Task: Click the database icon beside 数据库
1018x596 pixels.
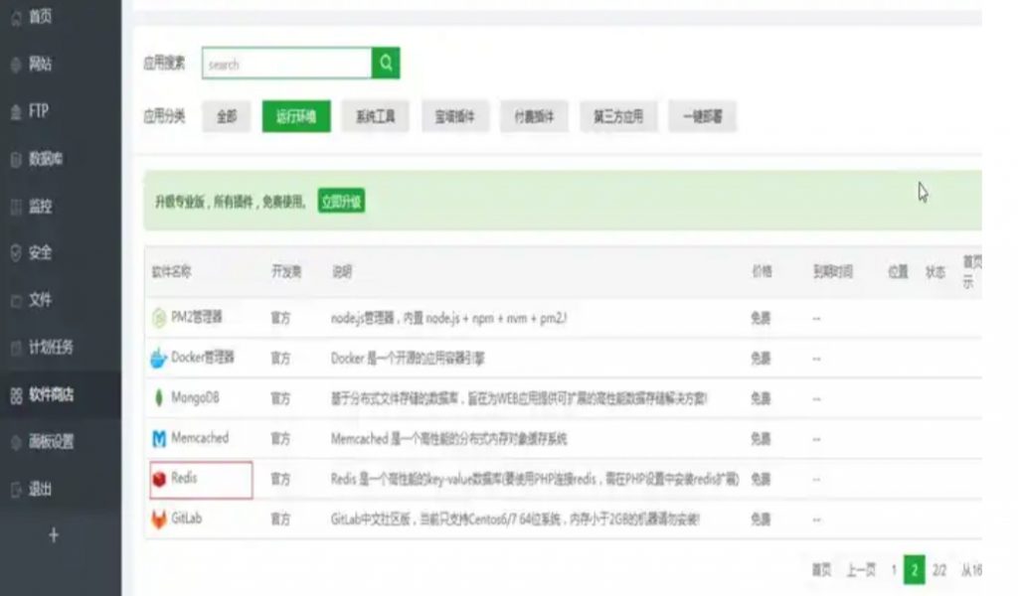Action: coord(16,160)
